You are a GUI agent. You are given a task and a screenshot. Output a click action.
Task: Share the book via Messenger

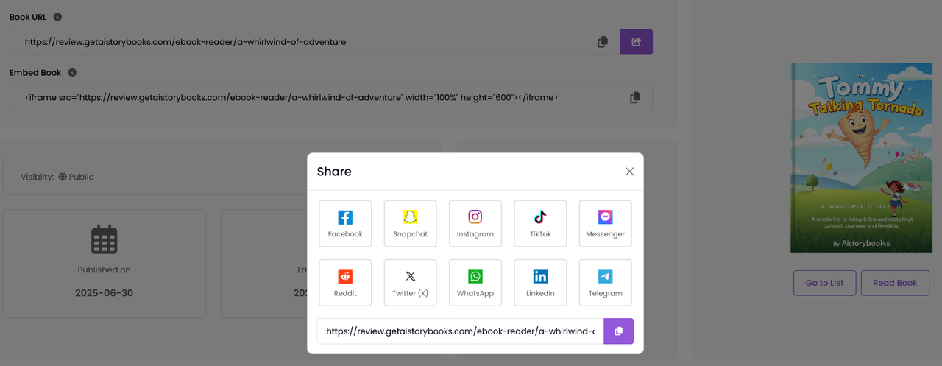click(x=605, y=224)
